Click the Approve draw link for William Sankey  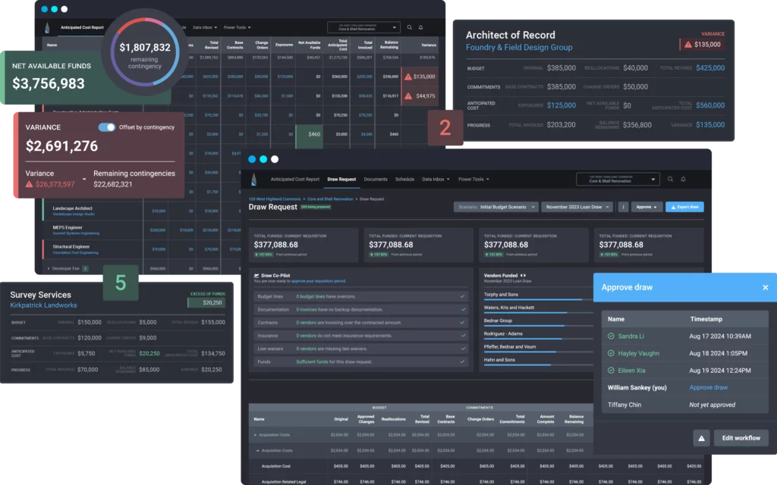[708, 387]
